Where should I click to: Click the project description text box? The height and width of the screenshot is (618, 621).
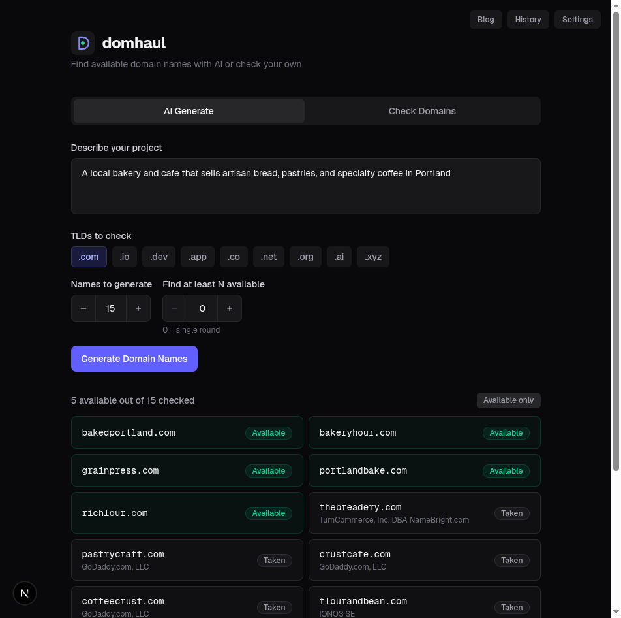coord(305,186)
